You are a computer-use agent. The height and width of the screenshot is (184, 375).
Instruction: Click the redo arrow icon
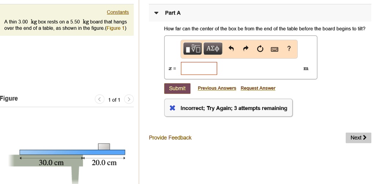pos(245,48)
